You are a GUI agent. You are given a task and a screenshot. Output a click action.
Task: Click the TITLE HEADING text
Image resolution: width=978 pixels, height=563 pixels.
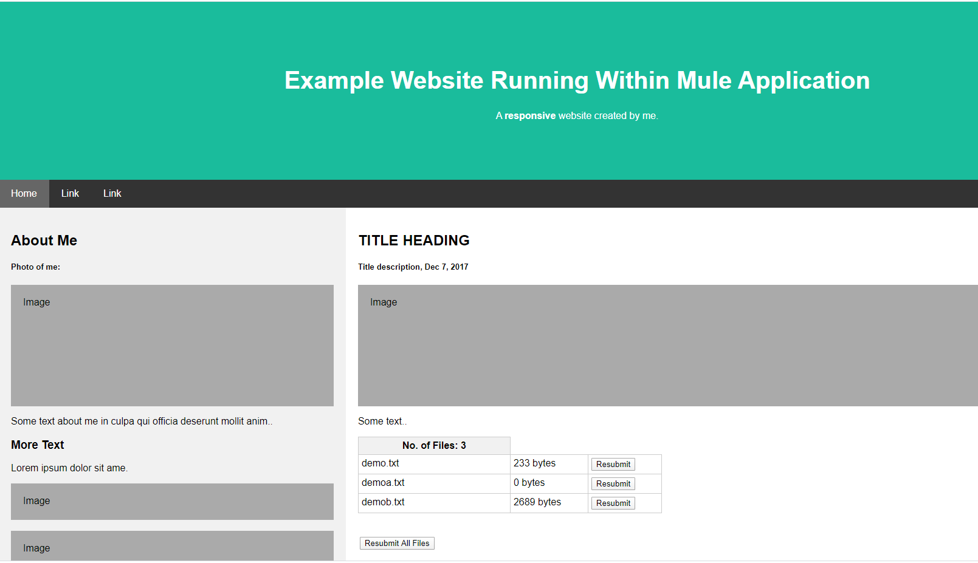coord(414,241)
